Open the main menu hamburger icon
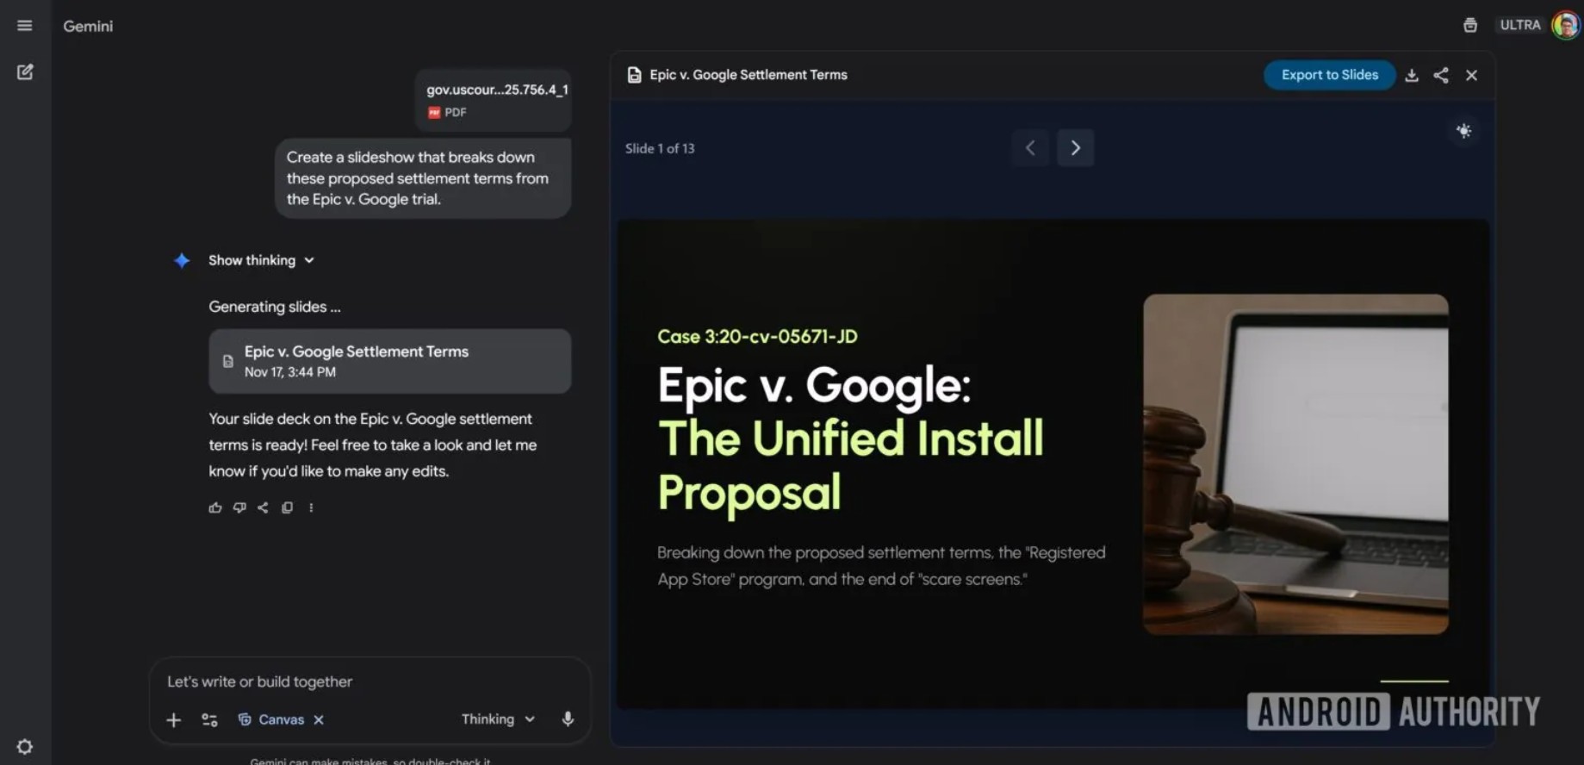 [25, 26]
